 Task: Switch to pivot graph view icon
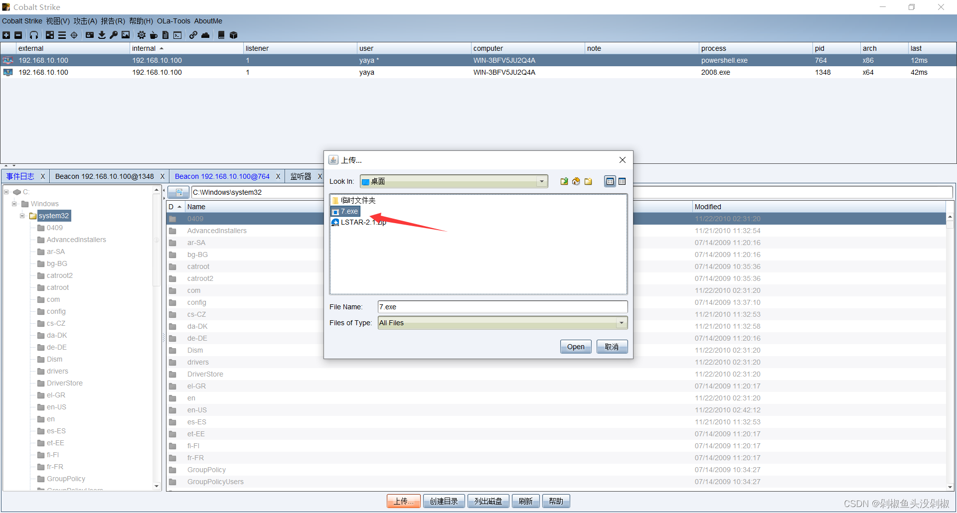pos(50,35)
